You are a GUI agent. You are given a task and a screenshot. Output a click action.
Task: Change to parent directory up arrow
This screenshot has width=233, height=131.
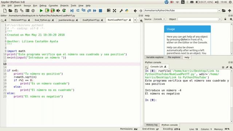[x=229, y=11]
